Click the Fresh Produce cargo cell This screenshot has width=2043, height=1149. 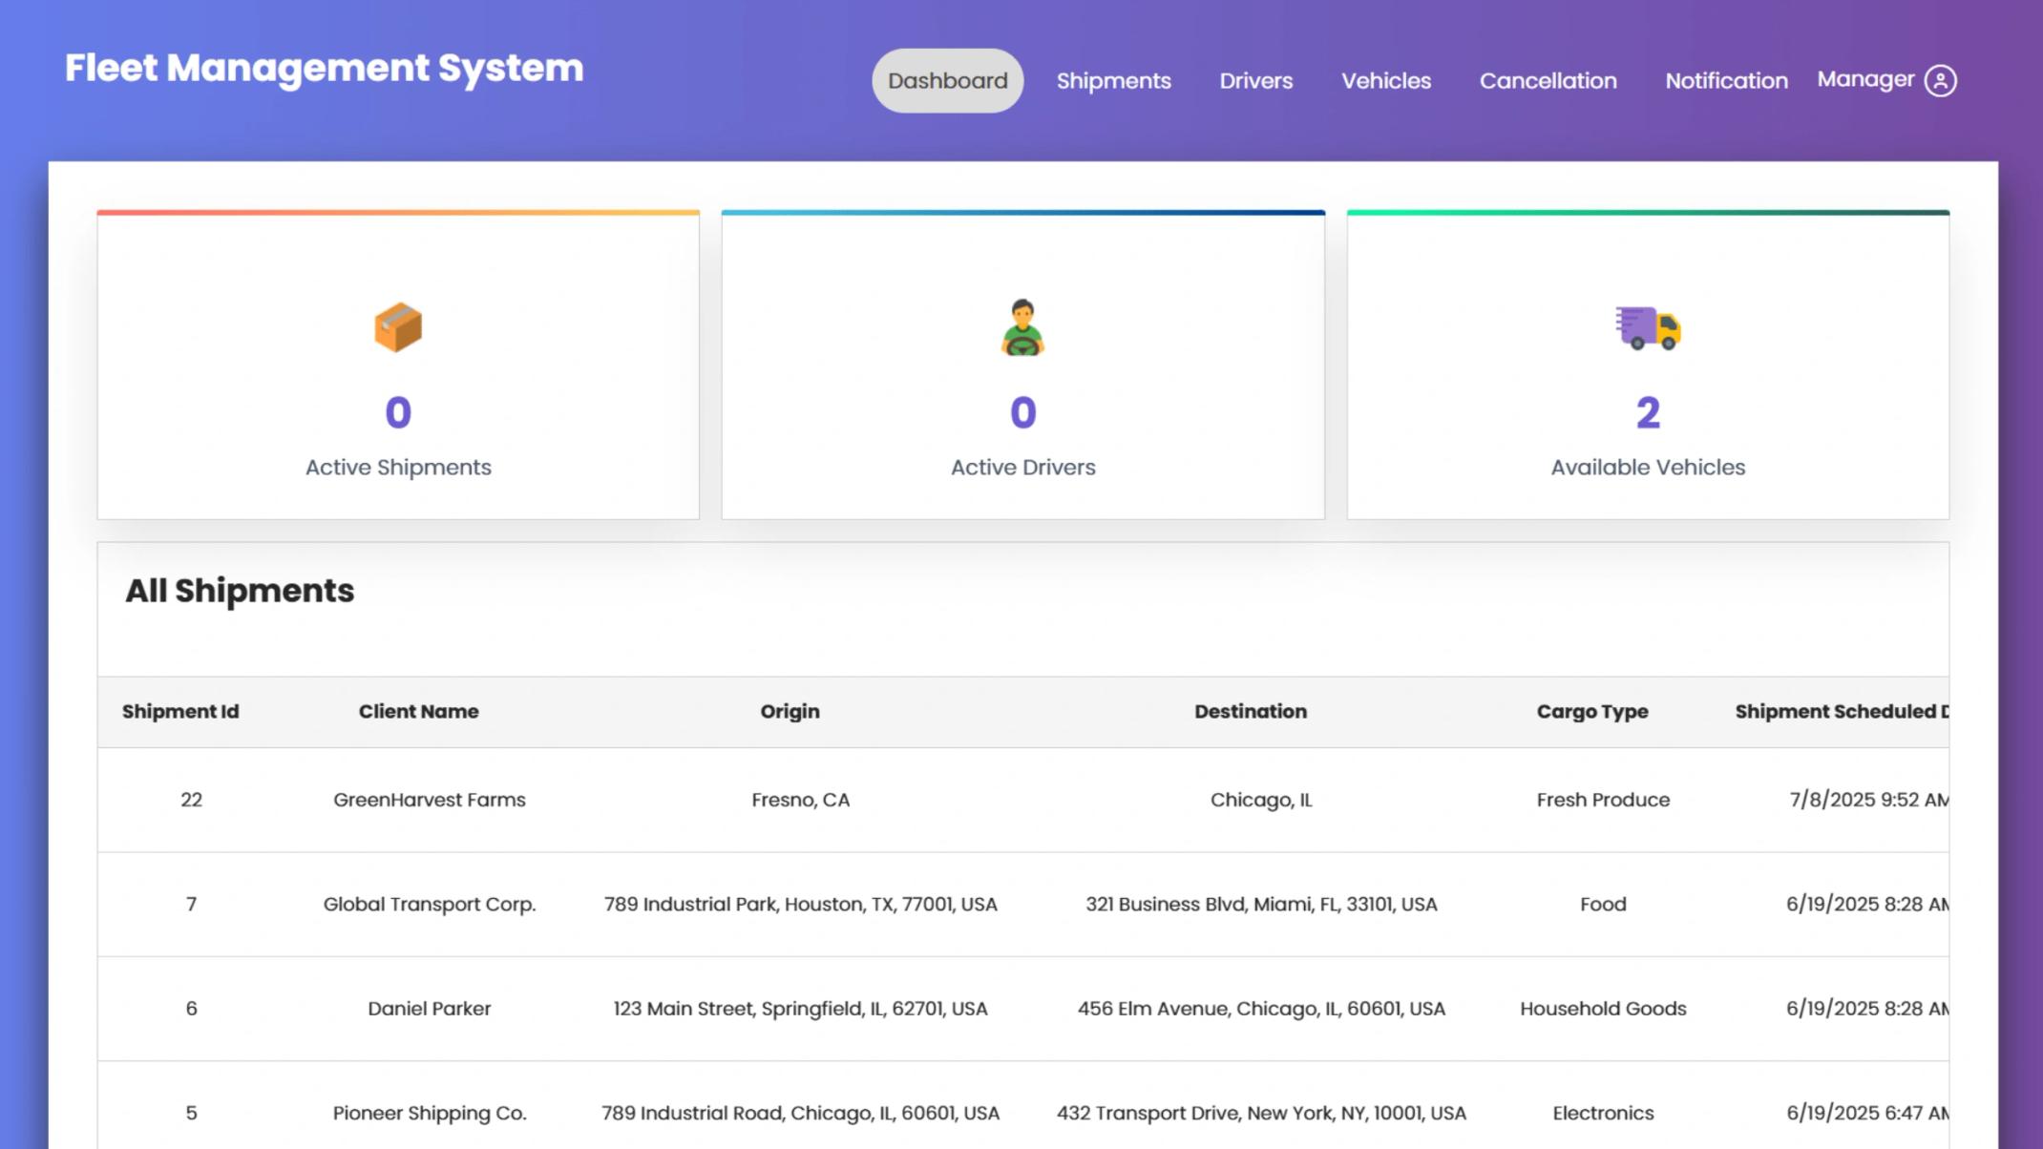tap(1603, 800)
